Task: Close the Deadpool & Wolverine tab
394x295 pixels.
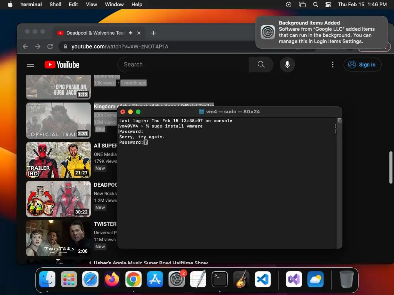Action: (139, 33)
